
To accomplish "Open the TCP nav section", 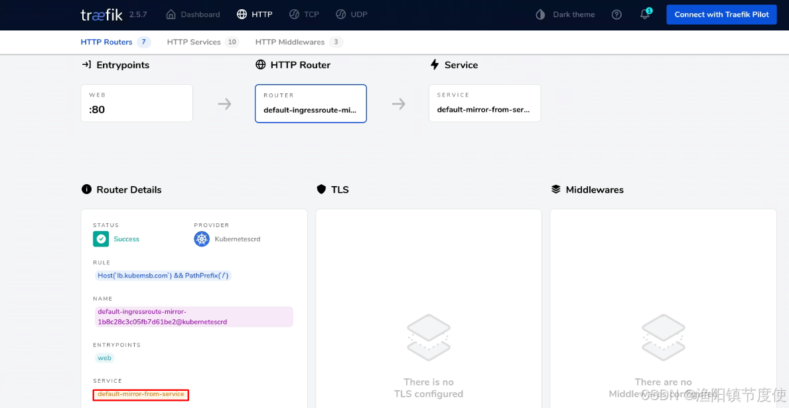I will 304,15.
